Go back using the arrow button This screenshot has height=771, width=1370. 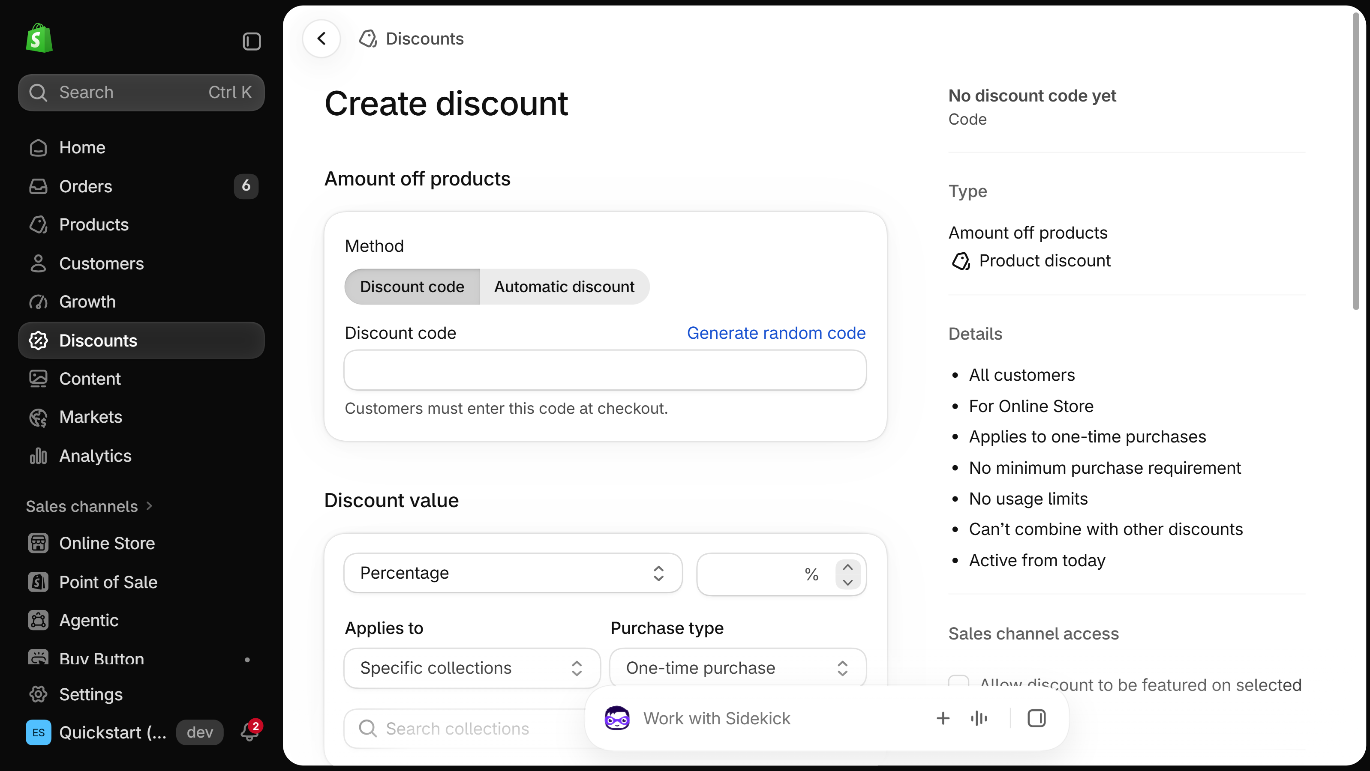tap(321, 39)
